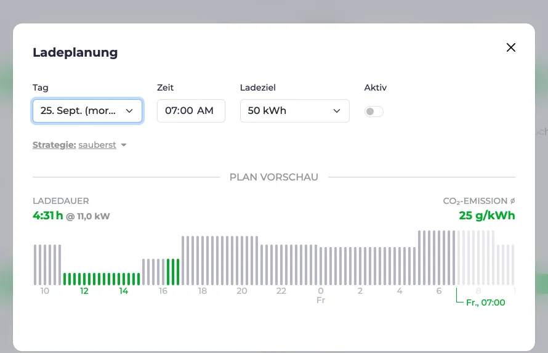The height and width of the screenshot is (353, 548).
Task: Click the 4 hour label on chart axis
Action: click(400, 291)
